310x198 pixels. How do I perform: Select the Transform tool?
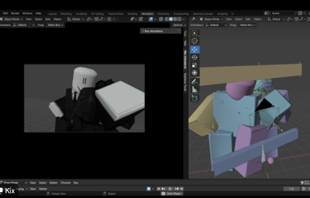tap(195, 73)
